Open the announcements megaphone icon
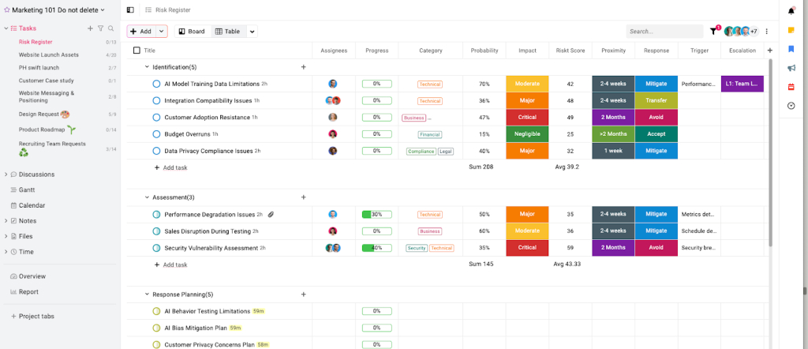This screenshot has height=349, width=808. pos(791,68)
